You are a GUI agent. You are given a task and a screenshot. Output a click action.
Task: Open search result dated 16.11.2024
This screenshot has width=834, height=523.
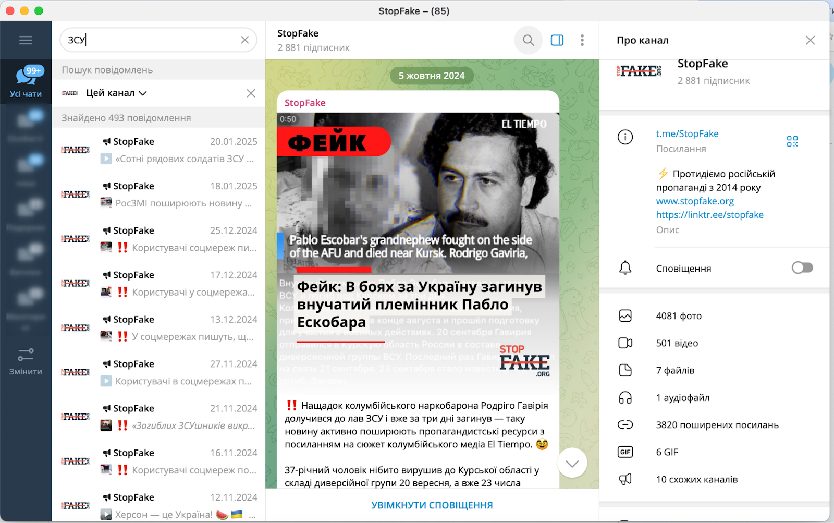tap(158, 461)
